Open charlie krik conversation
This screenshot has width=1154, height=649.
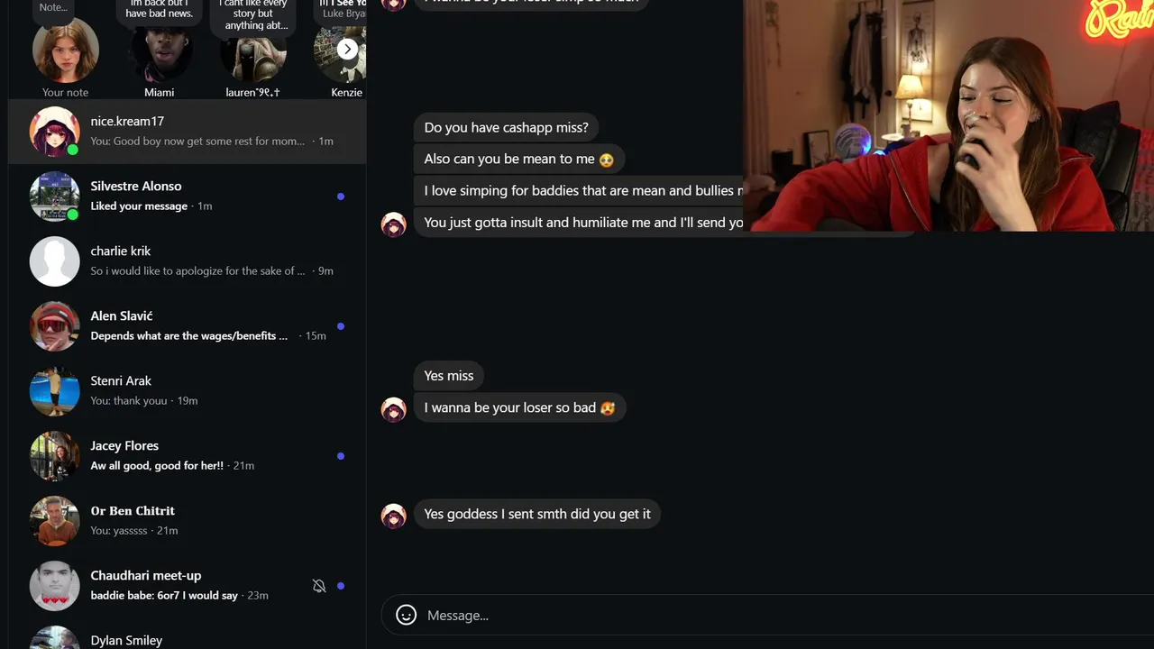tap(188, 261)
